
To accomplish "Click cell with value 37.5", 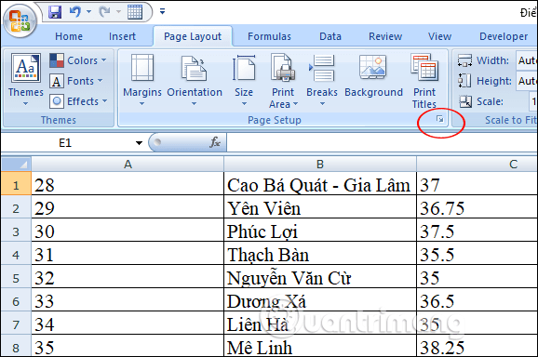I will (x=477, y=231).
